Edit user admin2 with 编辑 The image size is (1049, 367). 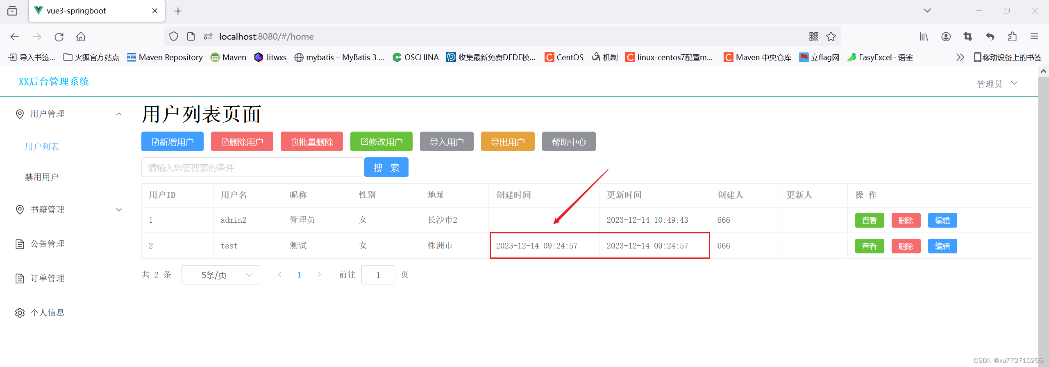[x=942, y=220]
